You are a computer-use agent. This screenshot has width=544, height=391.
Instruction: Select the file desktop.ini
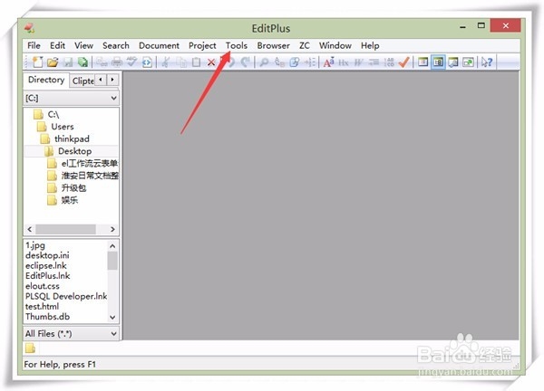[47, 255]
